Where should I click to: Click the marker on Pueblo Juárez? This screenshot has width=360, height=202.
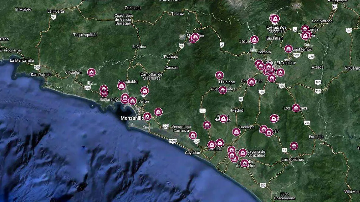(x=223, y=90)
